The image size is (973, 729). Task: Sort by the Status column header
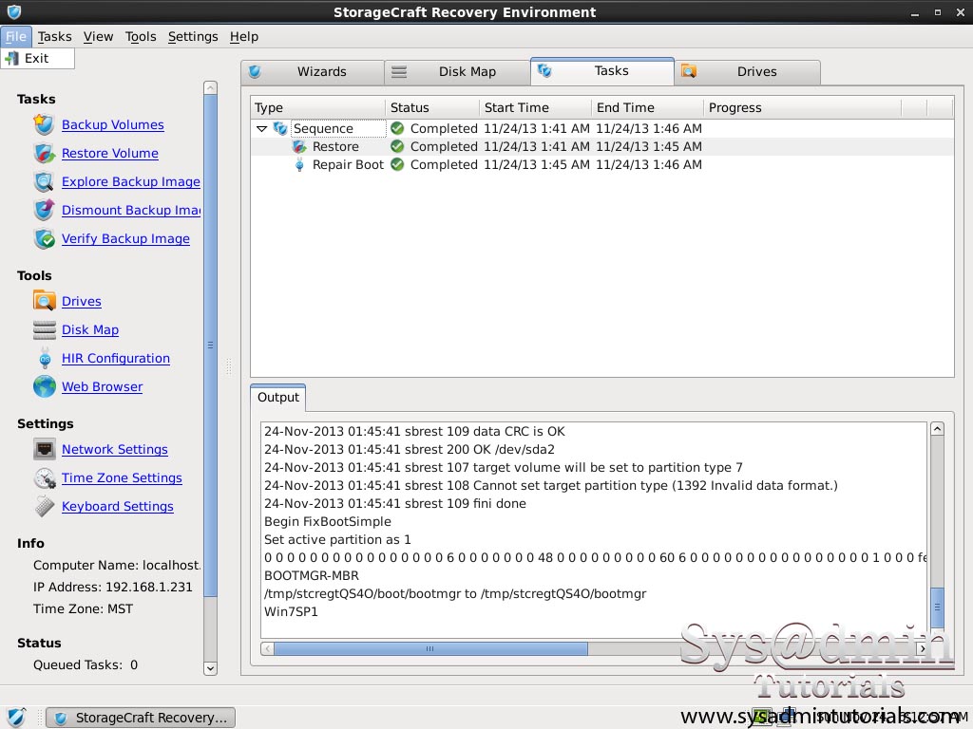click(x=432, y=108)
